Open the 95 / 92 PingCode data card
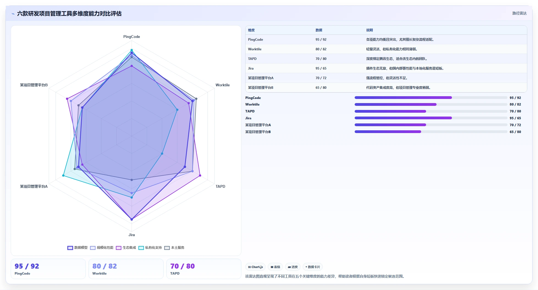538x290 pixels. click(48, 269)
